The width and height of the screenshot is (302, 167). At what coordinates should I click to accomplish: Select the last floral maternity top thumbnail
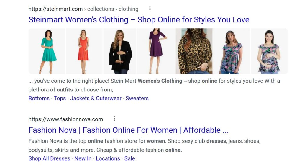pos(268,51)
